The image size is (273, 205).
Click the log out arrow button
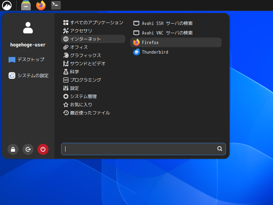(x=28, y=149)
